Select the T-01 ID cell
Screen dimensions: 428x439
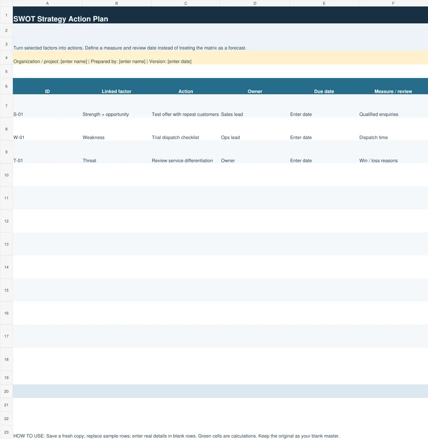coord(47,152)
